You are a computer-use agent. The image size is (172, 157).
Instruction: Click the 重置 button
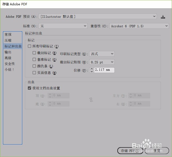coord(157,151)
